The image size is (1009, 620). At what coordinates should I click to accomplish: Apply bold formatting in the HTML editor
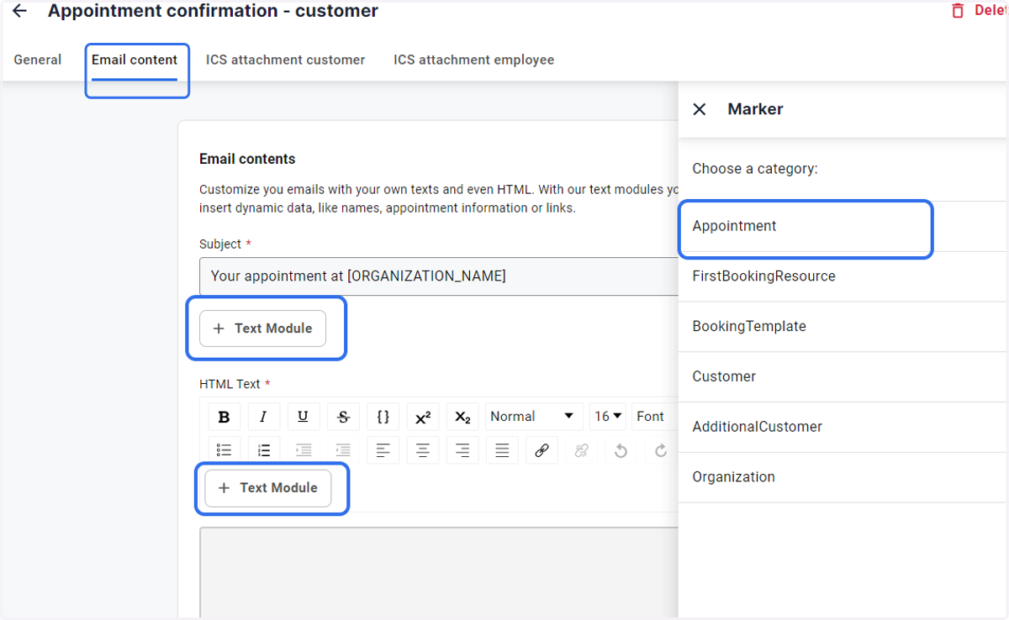[224, 417]
